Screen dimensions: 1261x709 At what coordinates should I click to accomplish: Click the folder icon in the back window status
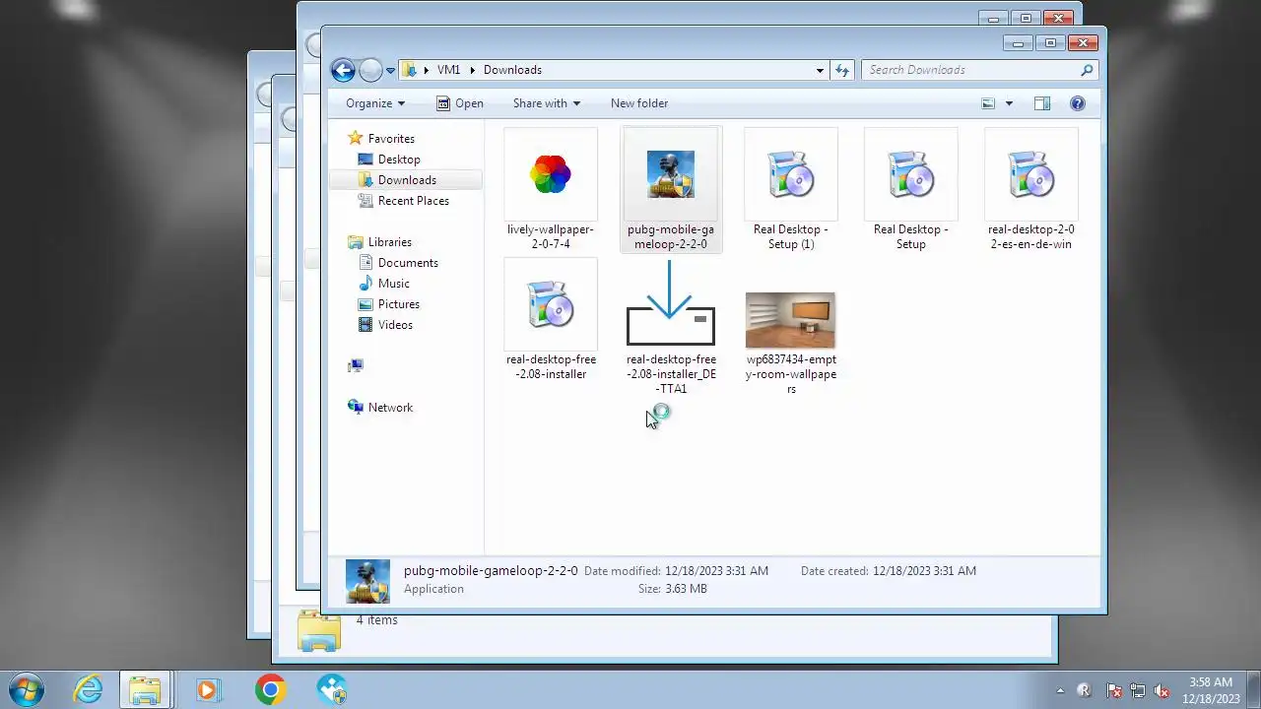coord(319,631)
